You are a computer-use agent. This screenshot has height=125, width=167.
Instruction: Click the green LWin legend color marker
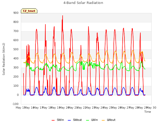[x=87, y=120]
